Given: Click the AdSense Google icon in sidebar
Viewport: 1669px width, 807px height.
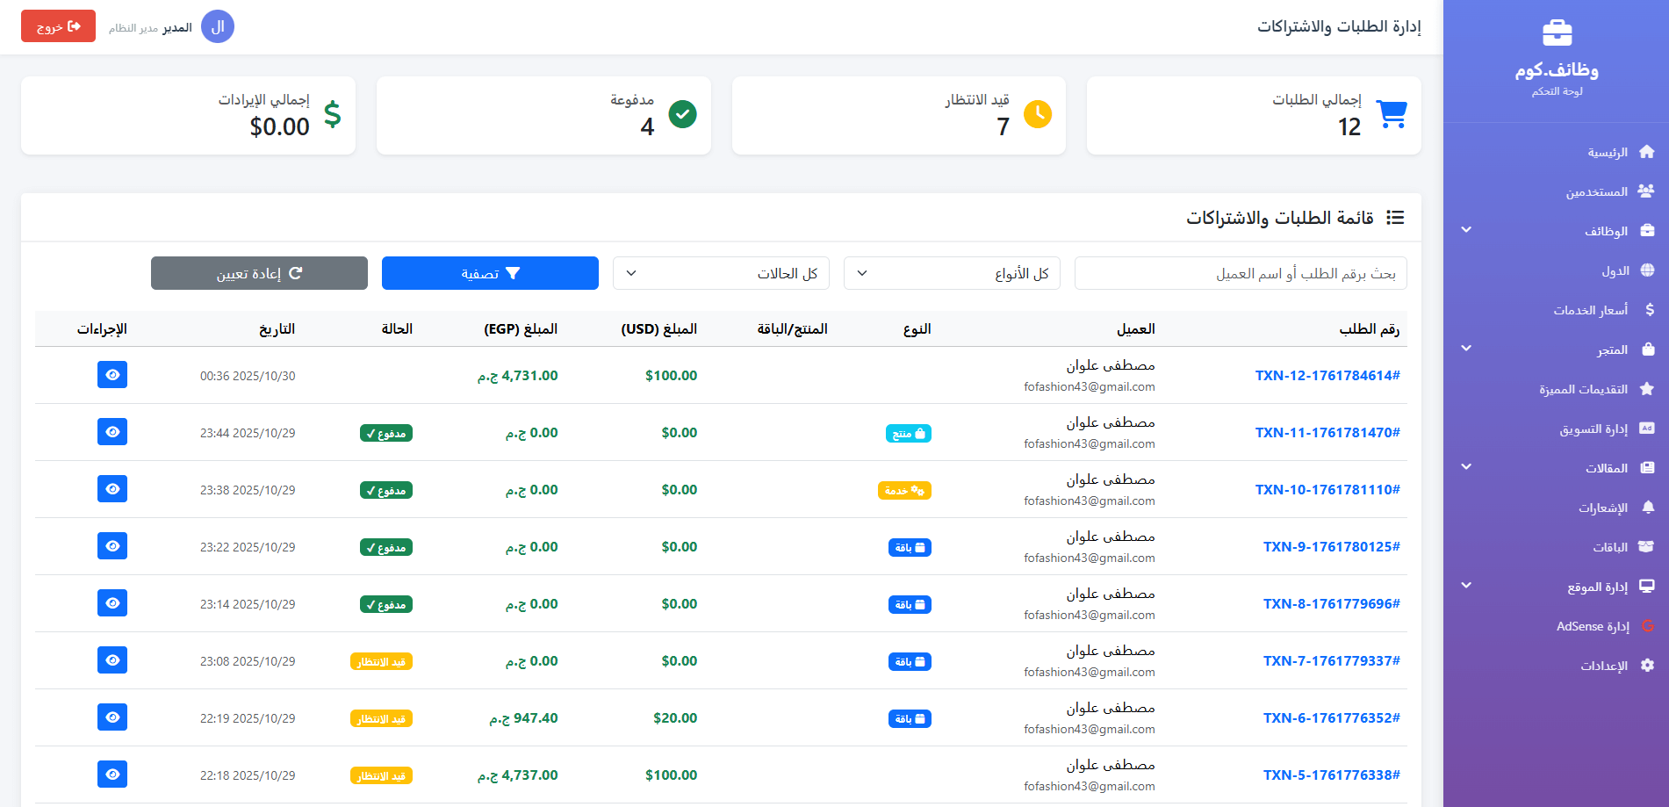Looking at the screenshot, I should point(1647,626).
